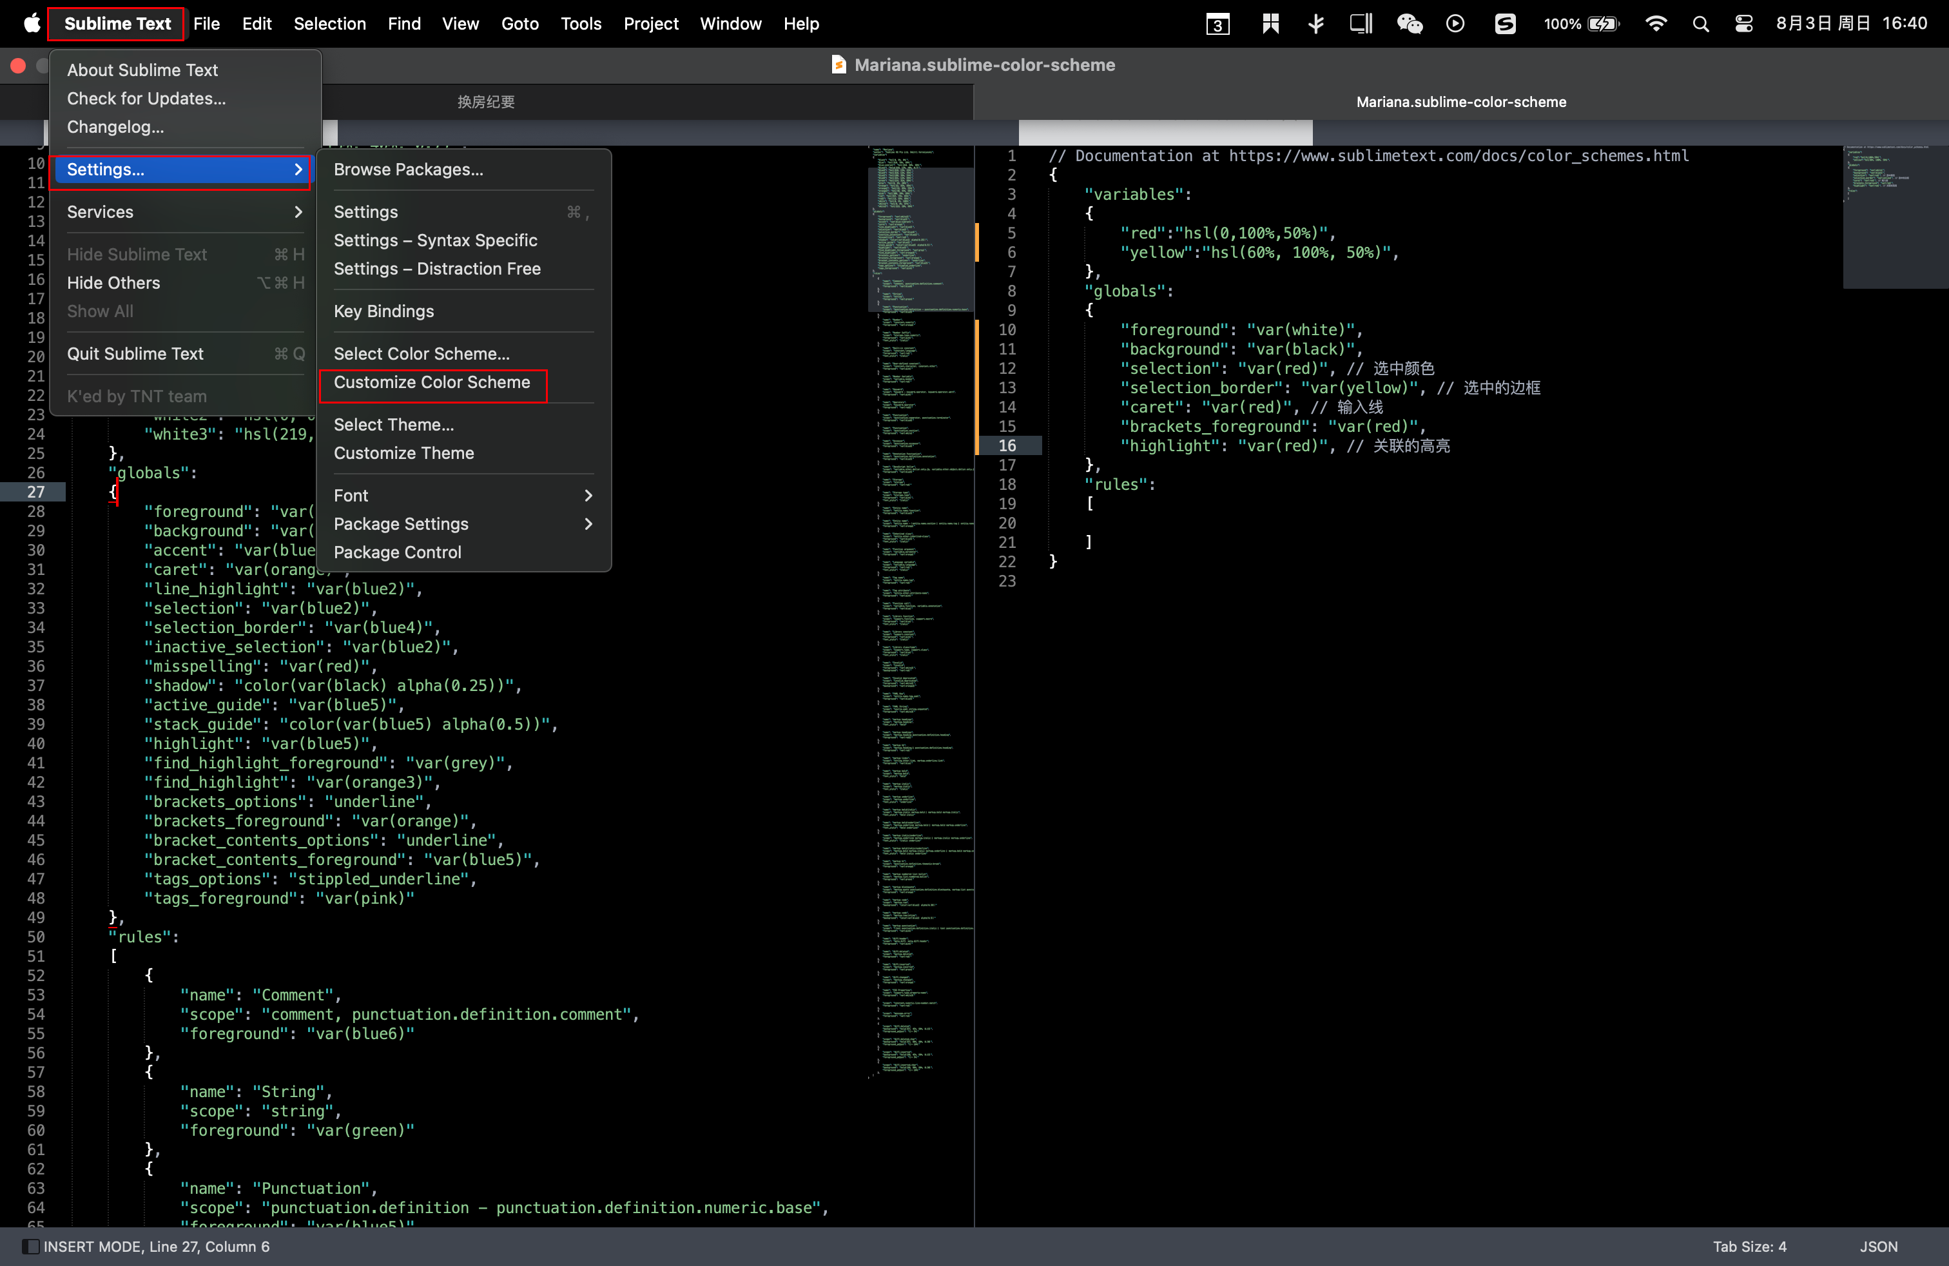This screenshot has height=1266, width=1949.
Task: Click the right pane minimap
Action: click(x=1895, y=217)
